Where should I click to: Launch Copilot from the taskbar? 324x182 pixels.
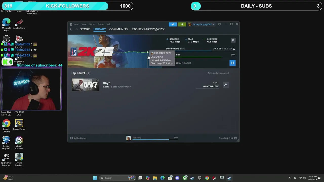(148, 178)
